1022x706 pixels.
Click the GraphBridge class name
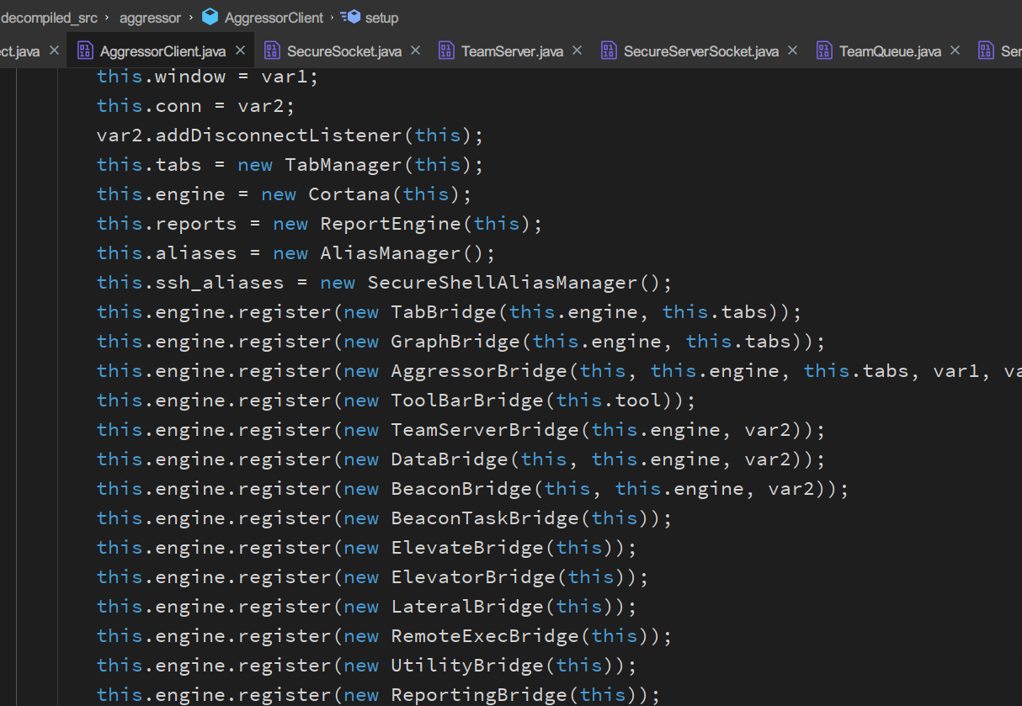[x=455, y=342]
